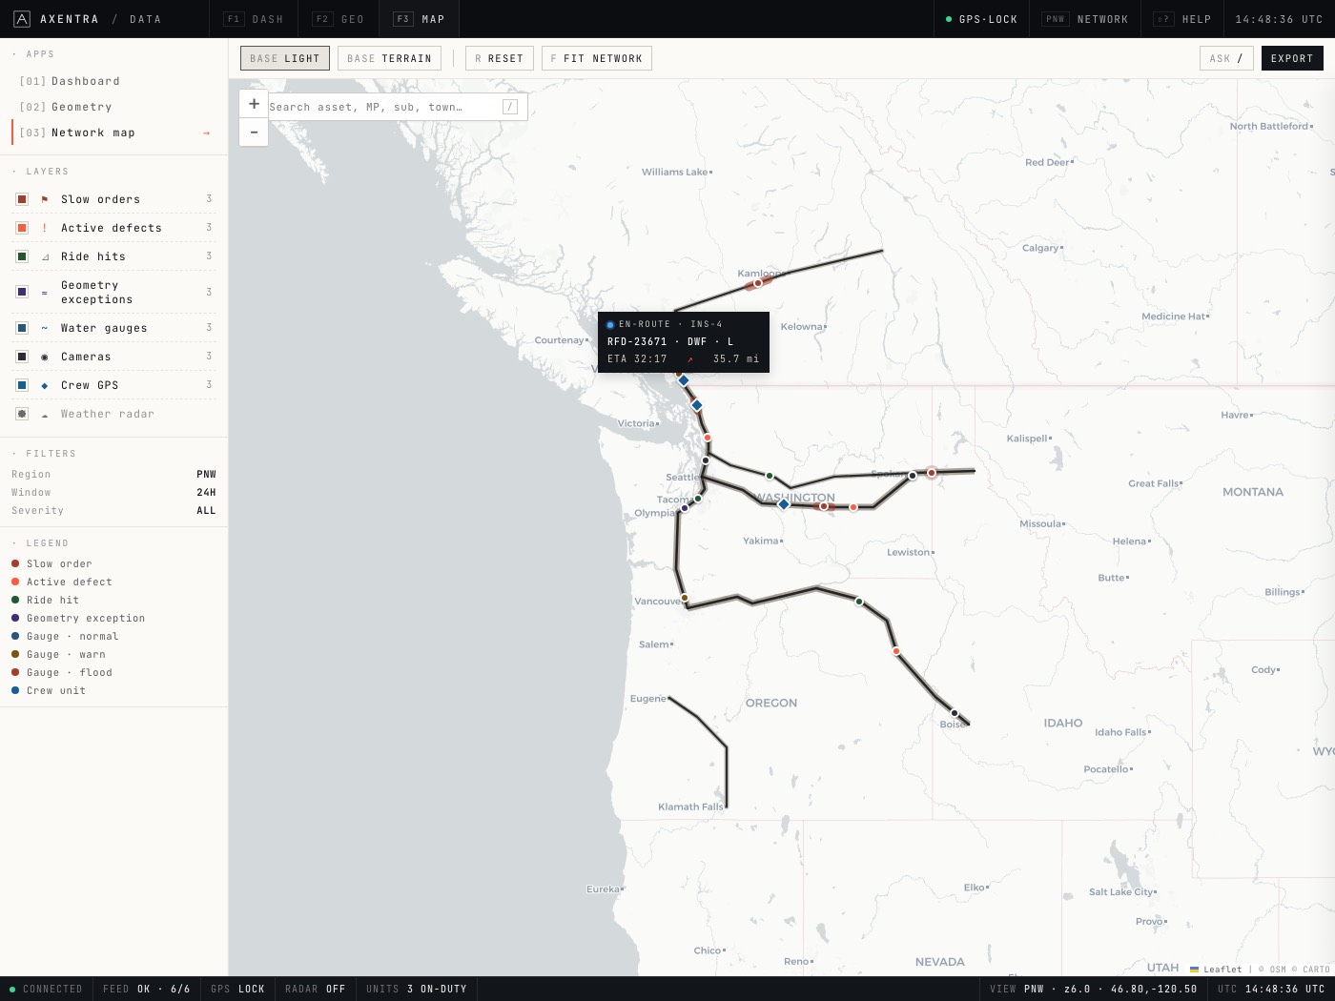
Task: Select the active defect marker northwest of Boise
Action: click(x=895, y=651)
